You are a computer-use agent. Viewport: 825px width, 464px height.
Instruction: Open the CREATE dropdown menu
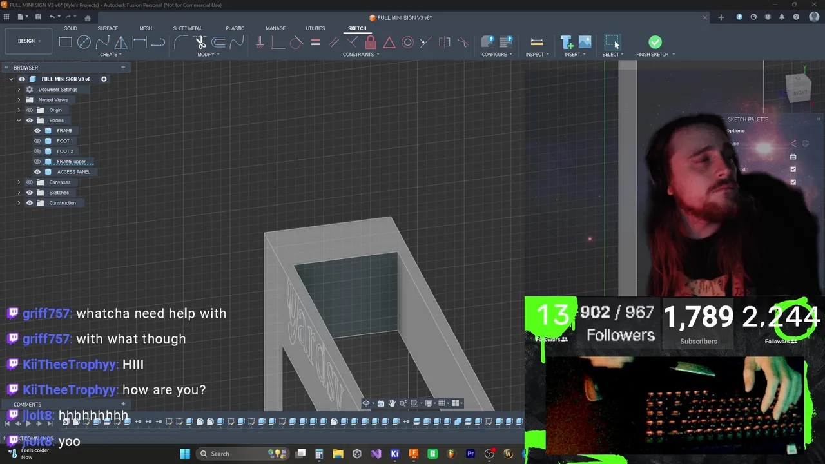click(x=111, y=55)
